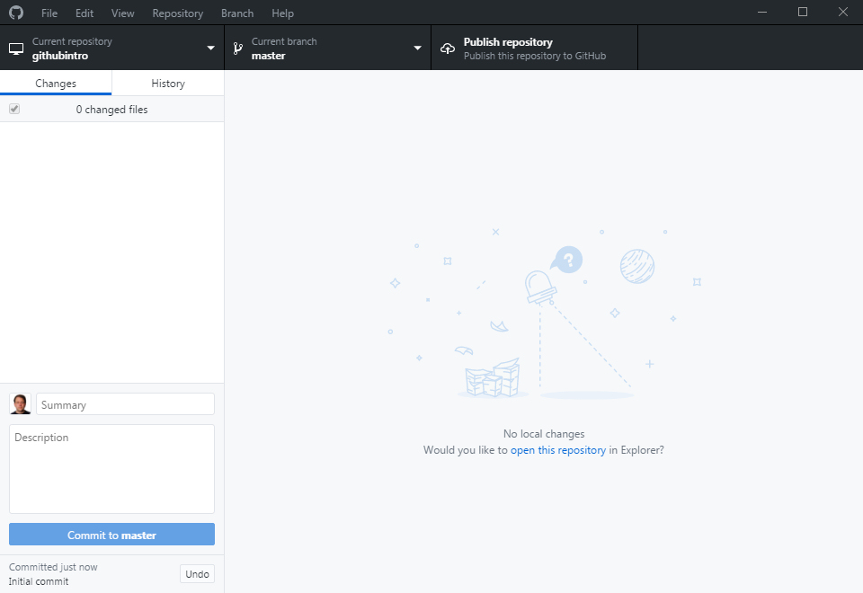The width and height of the screenshot is (863, 593).
Task: Click the git branch icon
Action: [x=237, y=49]
